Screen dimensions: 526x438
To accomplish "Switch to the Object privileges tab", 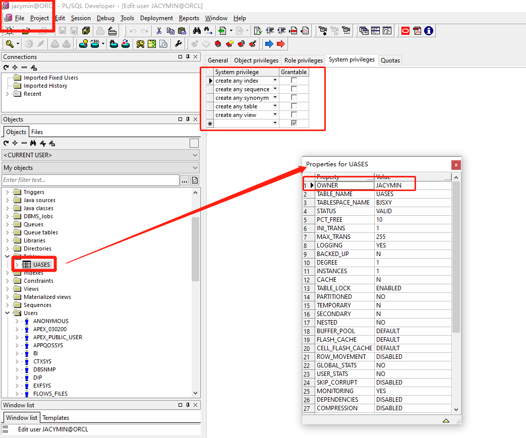I will (x=256, y=60).
